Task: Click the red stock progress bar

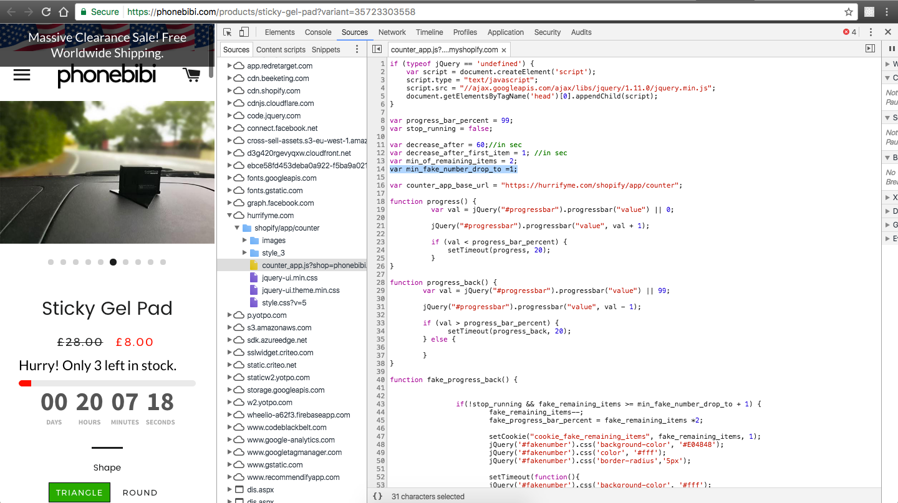Action: (x=25, y=383)
